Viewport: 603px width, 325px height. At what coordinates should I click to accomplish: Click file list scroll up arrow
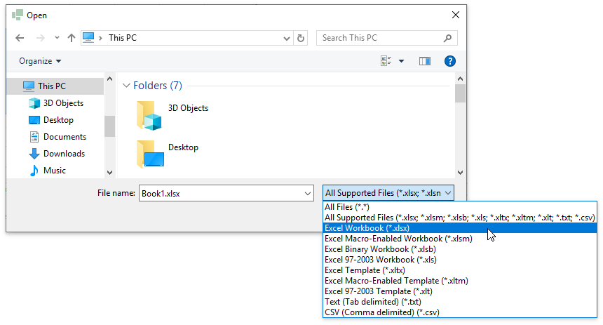[x=460, y=79]
